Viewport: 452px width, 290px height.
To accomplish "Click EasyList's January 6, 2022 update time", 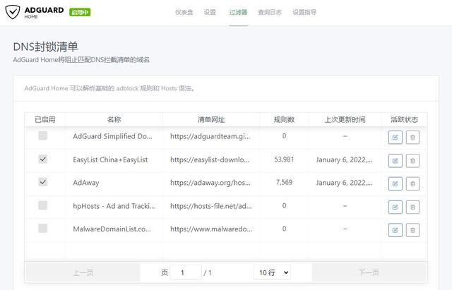I will click(x=344, y=159).
